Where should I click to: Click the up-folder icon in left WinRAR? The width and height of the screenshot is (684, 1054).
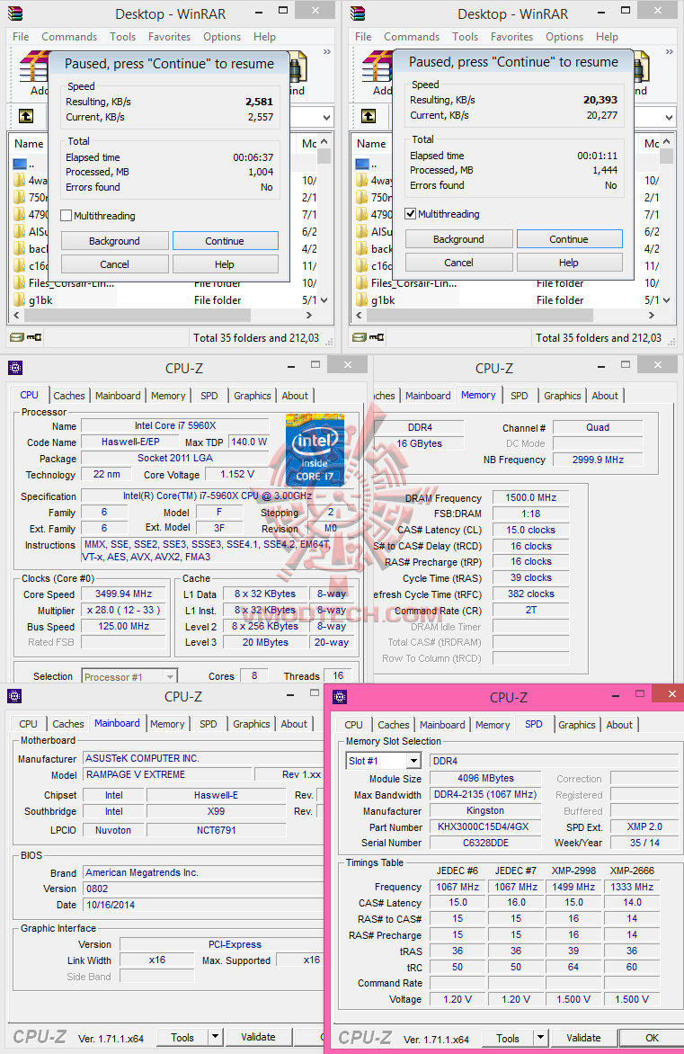(x=25, y=116)
